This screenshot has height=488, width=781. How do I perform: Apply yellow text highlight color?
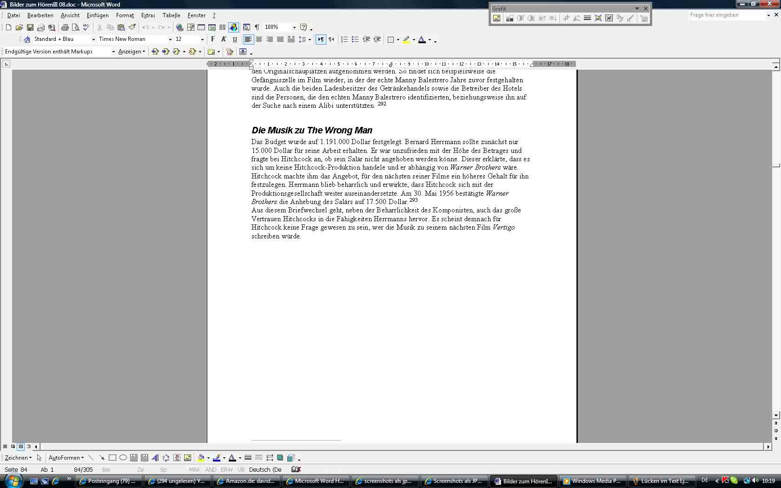click(x=406, y=40)
